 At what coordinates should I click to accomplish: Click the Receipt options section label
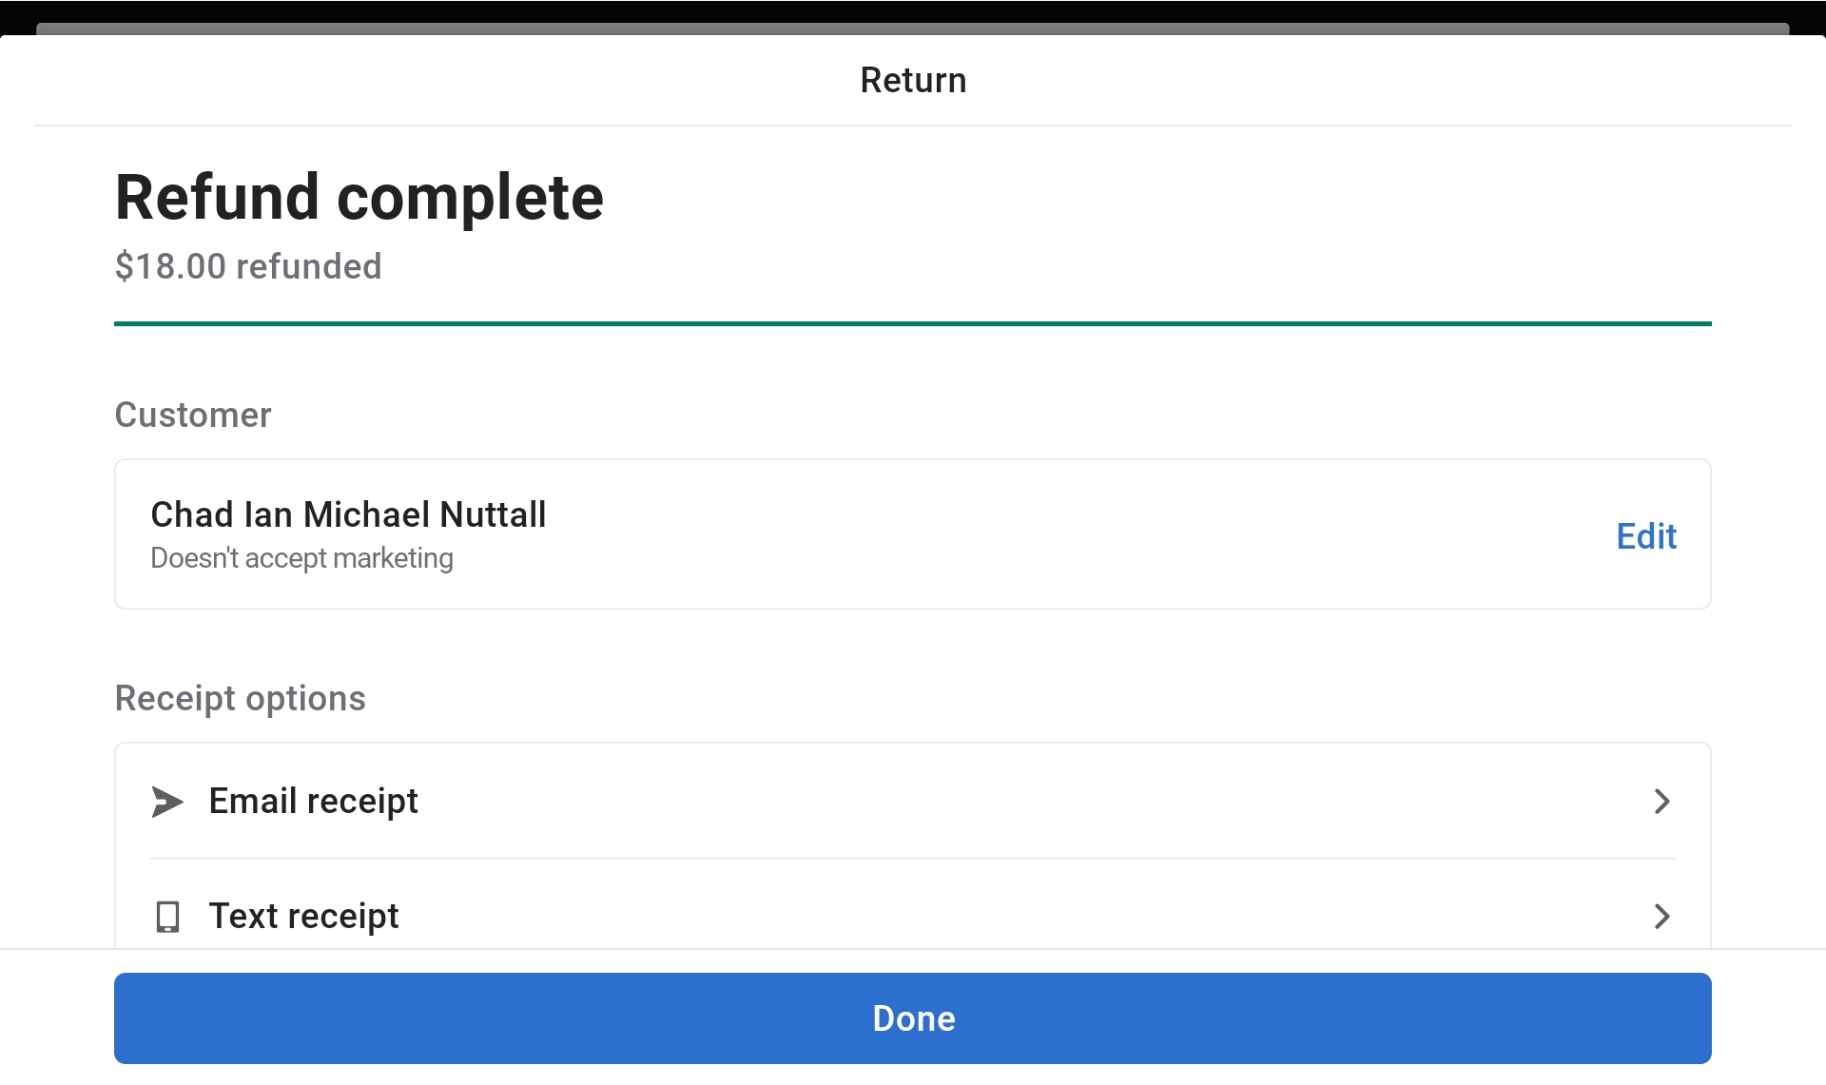coord(240,698)
